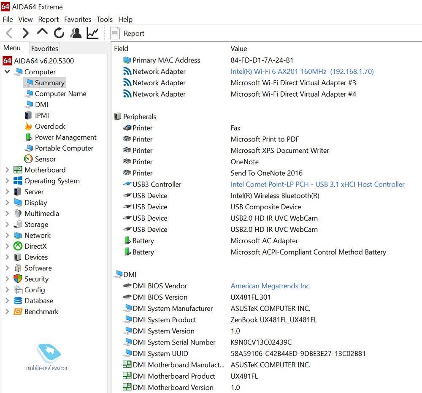Open Intel Wi-Fi 6 AX201 link
This screenshot has width=422, height=393.
click(302, 71)
